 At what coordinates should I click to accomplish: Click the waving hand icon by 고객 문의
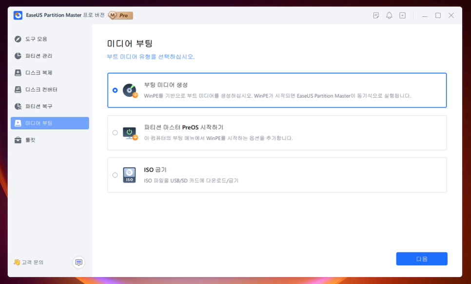pos(17,262)
